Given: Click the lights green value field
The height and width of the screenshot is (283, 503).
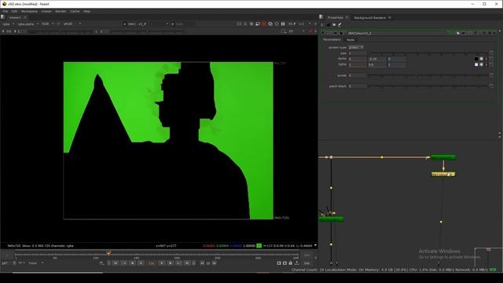Looking at the screenshot, I should click(x=377, y=64).
